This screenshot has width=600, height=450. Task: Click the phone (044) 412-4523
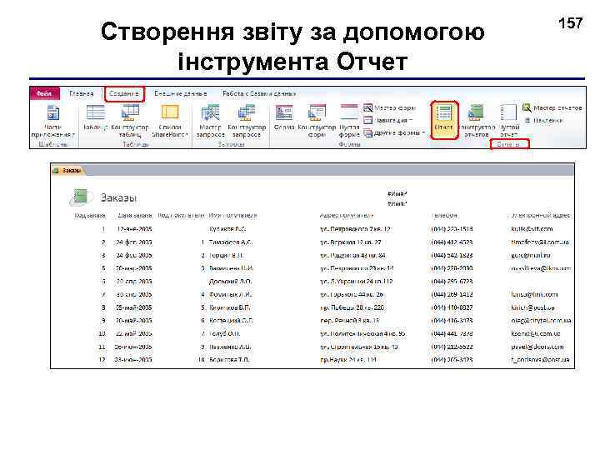click(x=452, y=242)
